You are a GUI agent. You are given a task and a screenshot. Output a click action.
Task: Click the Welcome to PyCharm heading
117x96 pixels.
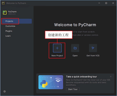[x=75, y=25]
